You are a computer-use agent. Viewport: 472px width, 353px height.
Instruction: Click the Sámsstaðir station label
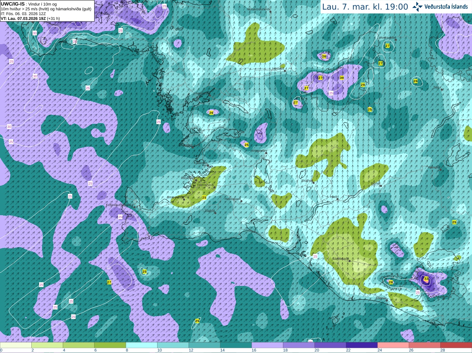click(340, 259)
